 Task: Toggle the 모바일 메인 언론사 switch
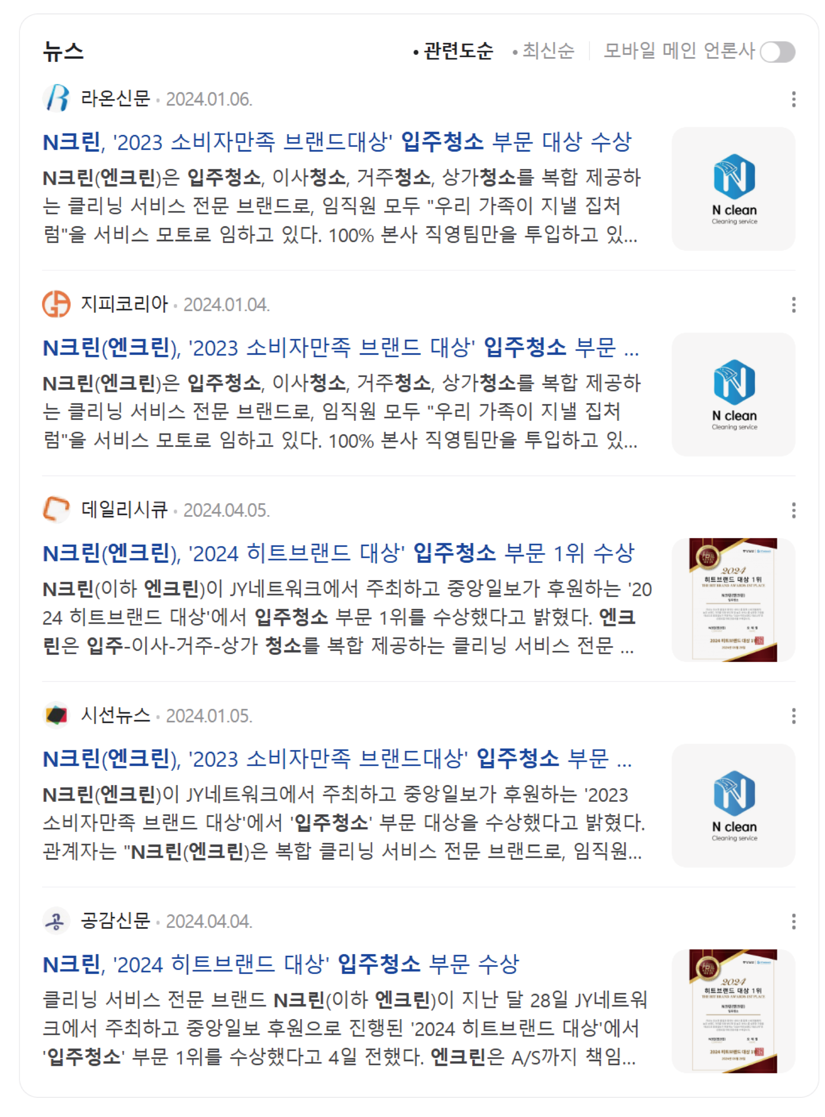778,52
